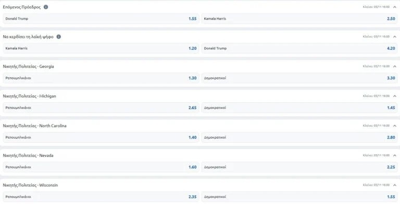This screenshot has height=204, width=400.
Task: Choose Ρεπουμπλικάνοι in Nevada at 1.60
Action: [101, 167]
